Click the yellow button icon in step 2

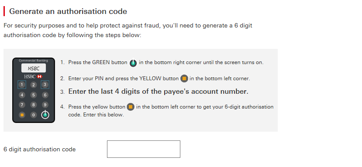pyautogui.click(x=184, y=78)
